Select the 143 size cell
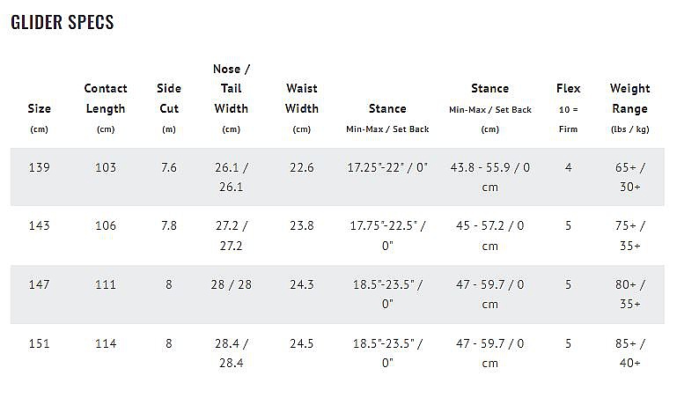 click(39, 225)
